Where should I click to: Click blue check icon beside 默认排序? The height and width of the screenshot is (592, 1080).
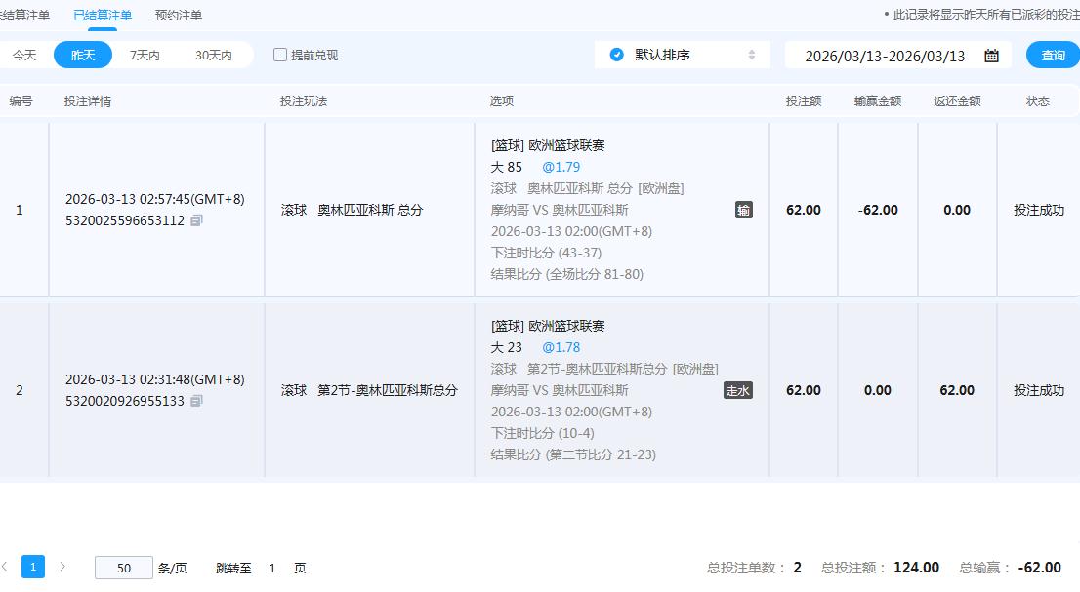(x=616, y=55)
